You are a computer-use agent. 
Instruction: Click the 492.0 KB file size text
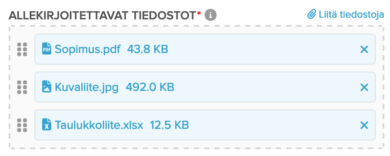[150, 87]
